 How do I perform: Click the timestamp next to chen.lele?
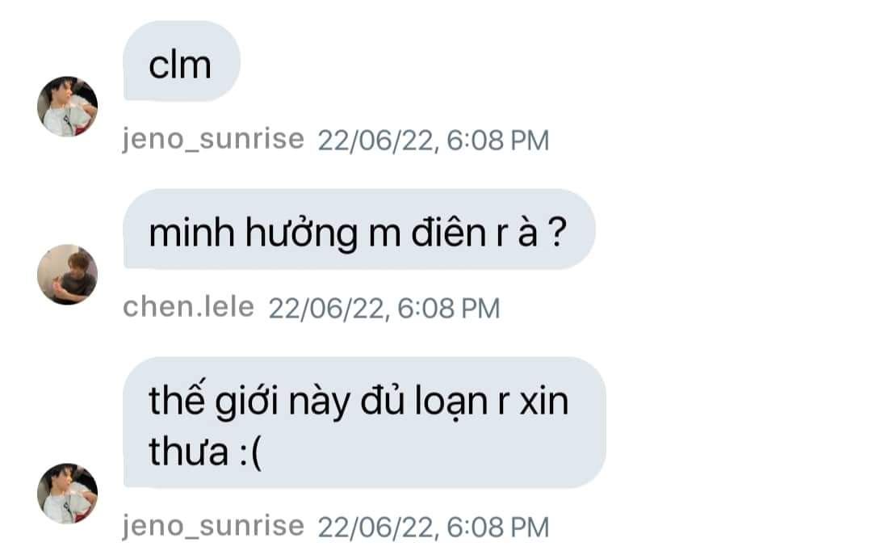coord(384,309)
